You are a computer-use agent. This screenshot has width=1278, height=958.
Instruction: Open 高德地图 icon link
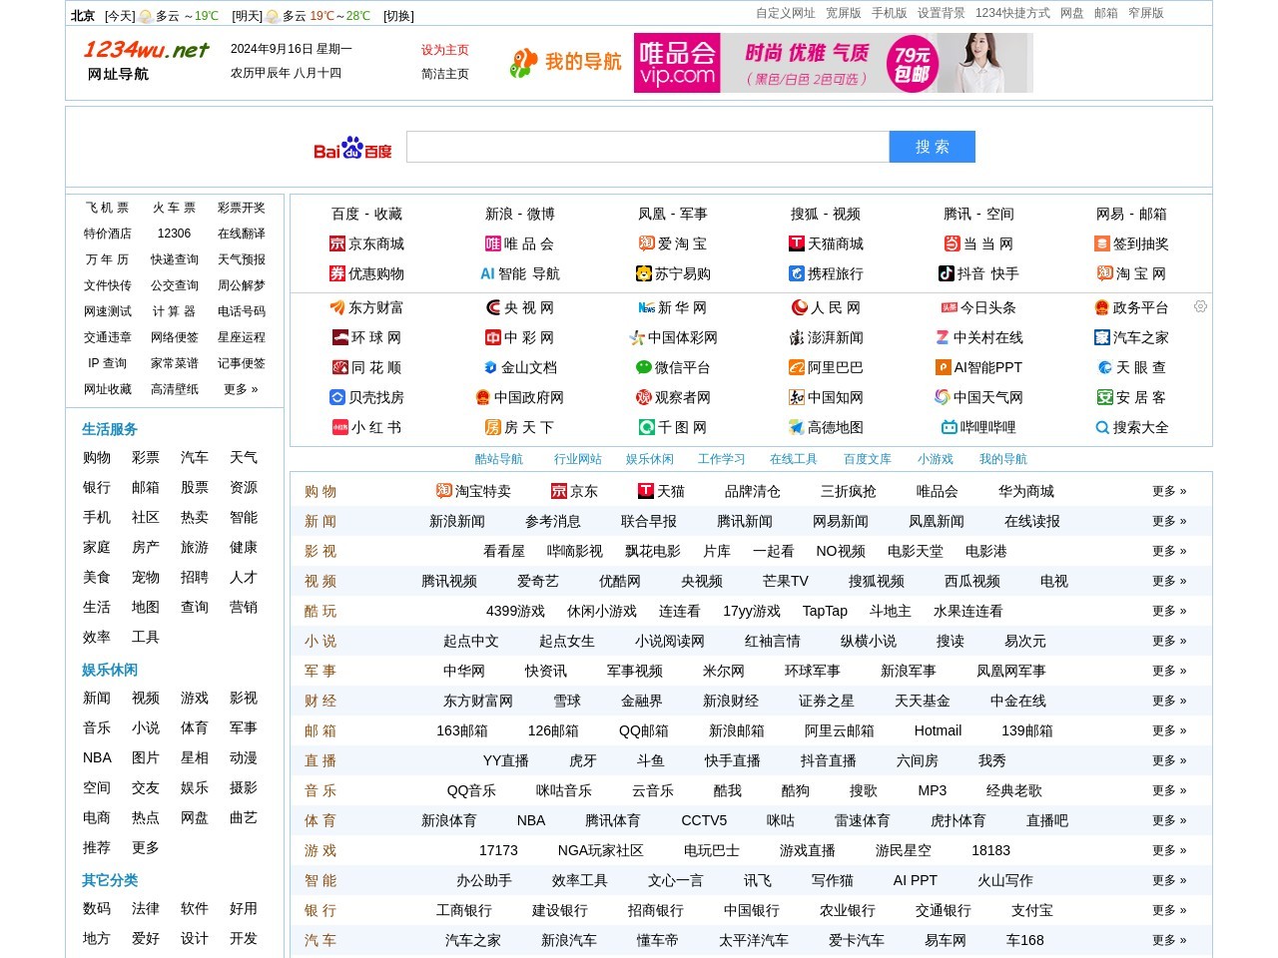click(x=796, y=427)
